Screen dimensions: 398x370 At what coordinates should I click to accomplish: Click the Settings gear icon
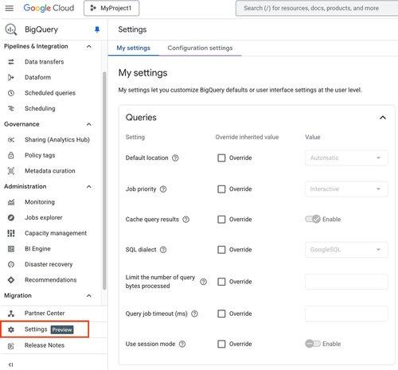[11, 329]
